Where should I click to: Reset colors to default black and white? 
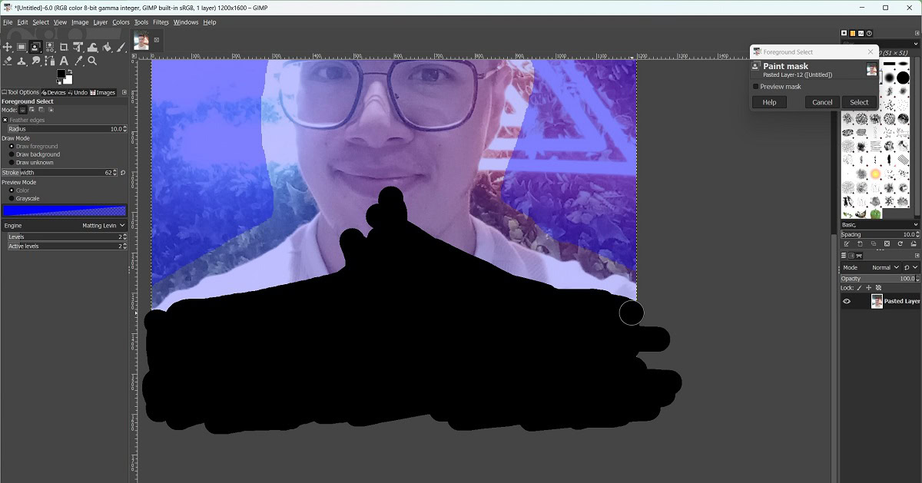pyautogui.click(x=58, y=82)
